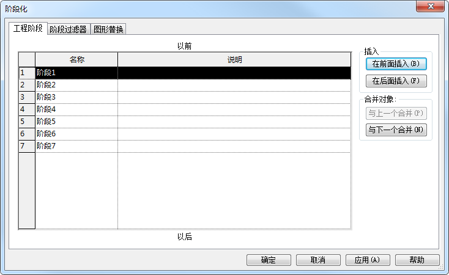
Task: Click the 名称 column header
Action: 76,59
